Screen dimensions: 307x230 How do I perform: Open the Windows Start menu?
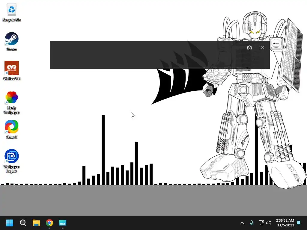10,223
